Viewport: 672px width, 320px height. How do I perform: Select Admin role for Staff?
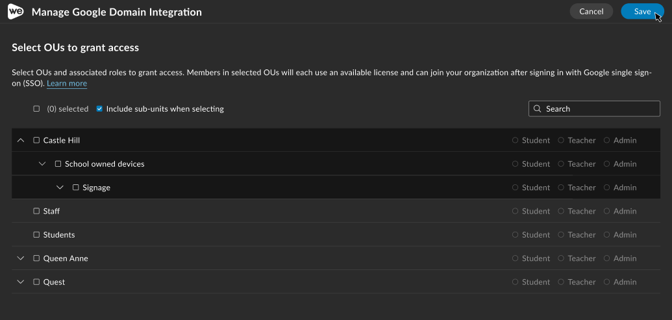pos(607,211)
